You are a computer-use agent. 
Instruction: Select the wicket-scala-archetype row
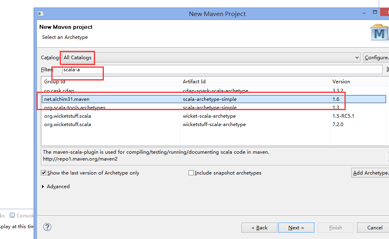[209, 116]
